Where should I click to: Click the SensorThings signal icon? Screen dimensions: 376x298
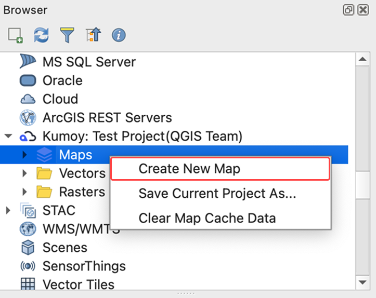(x=28, y=266)
